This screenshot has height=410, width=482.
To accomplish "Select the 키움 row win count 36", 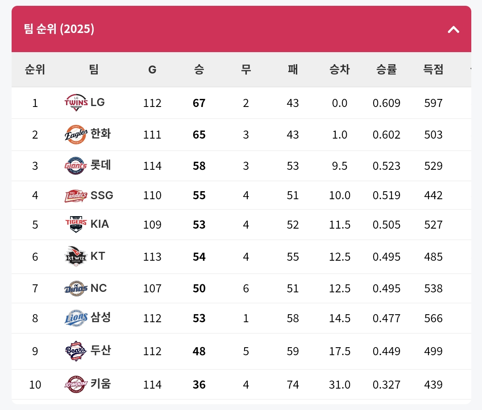I will [x=199, y=384].
